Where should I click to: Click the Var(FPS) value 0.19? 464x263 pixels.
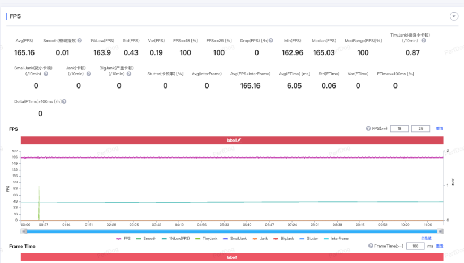tap(156, 52)
